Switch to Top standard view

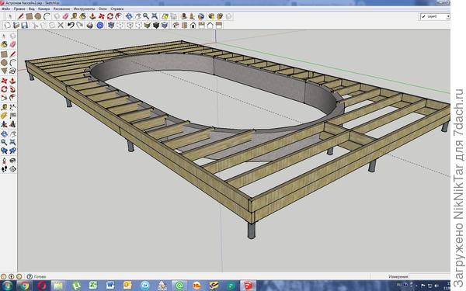pyautogui.click(x=185, y=26)
